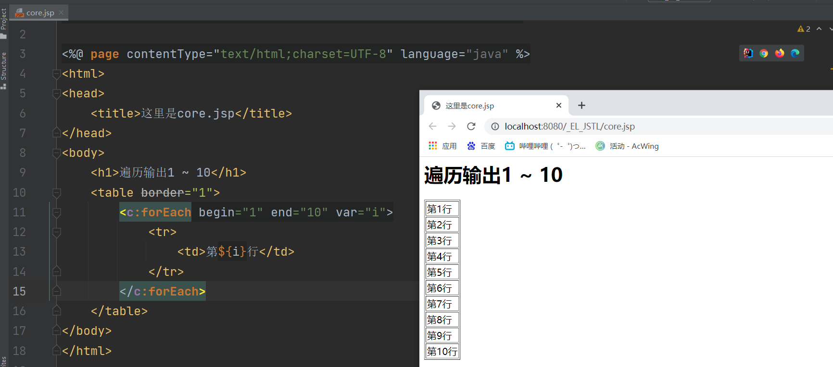This screenshot has height=367, width=833.
Task: Collapse the <table> fold on line 10
Action: click(x=56, y=193)
